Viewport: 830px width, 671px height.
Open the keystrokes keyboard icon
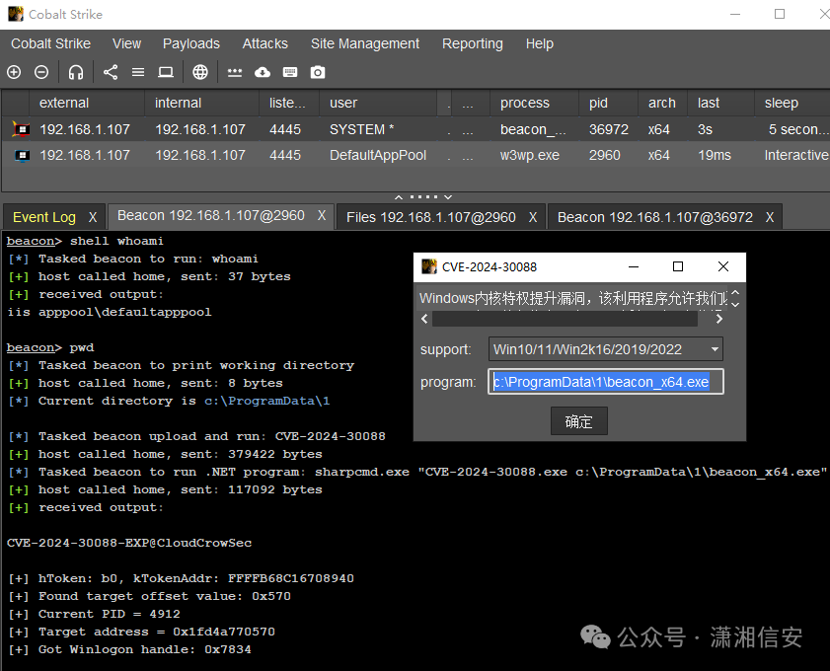click(x=290, y=72)
